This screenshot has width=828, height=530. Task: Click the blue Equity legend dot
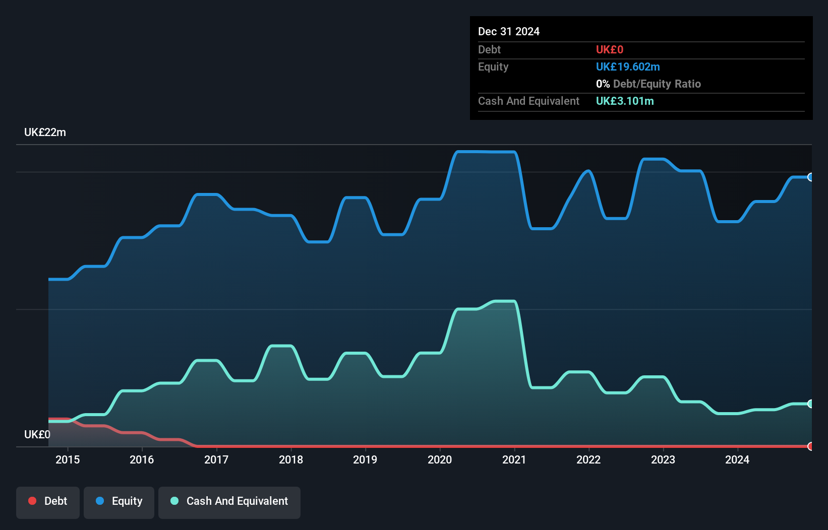[x=100, y=501]
